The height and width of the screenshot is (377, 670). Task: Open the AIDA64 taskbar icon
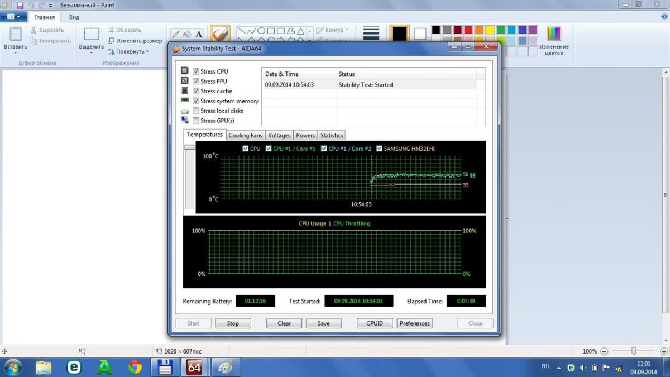click(194, 367)
